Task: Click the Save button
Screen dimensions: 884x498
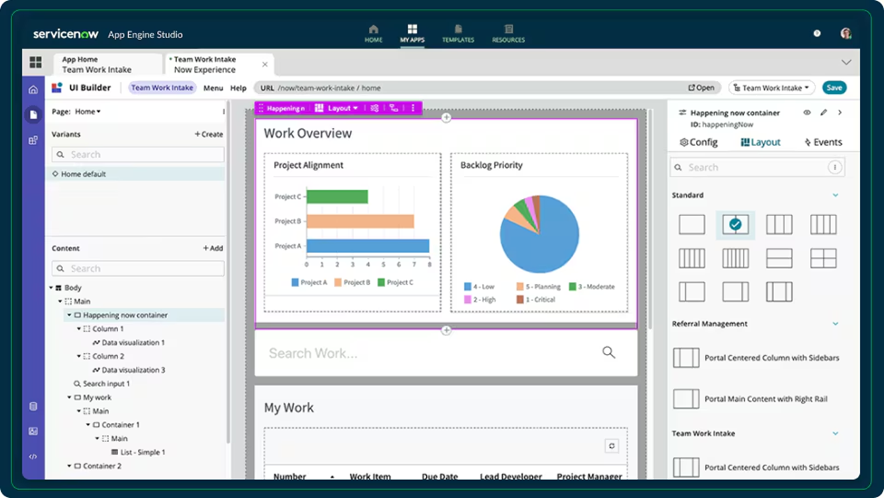Action: coord(835,87)
